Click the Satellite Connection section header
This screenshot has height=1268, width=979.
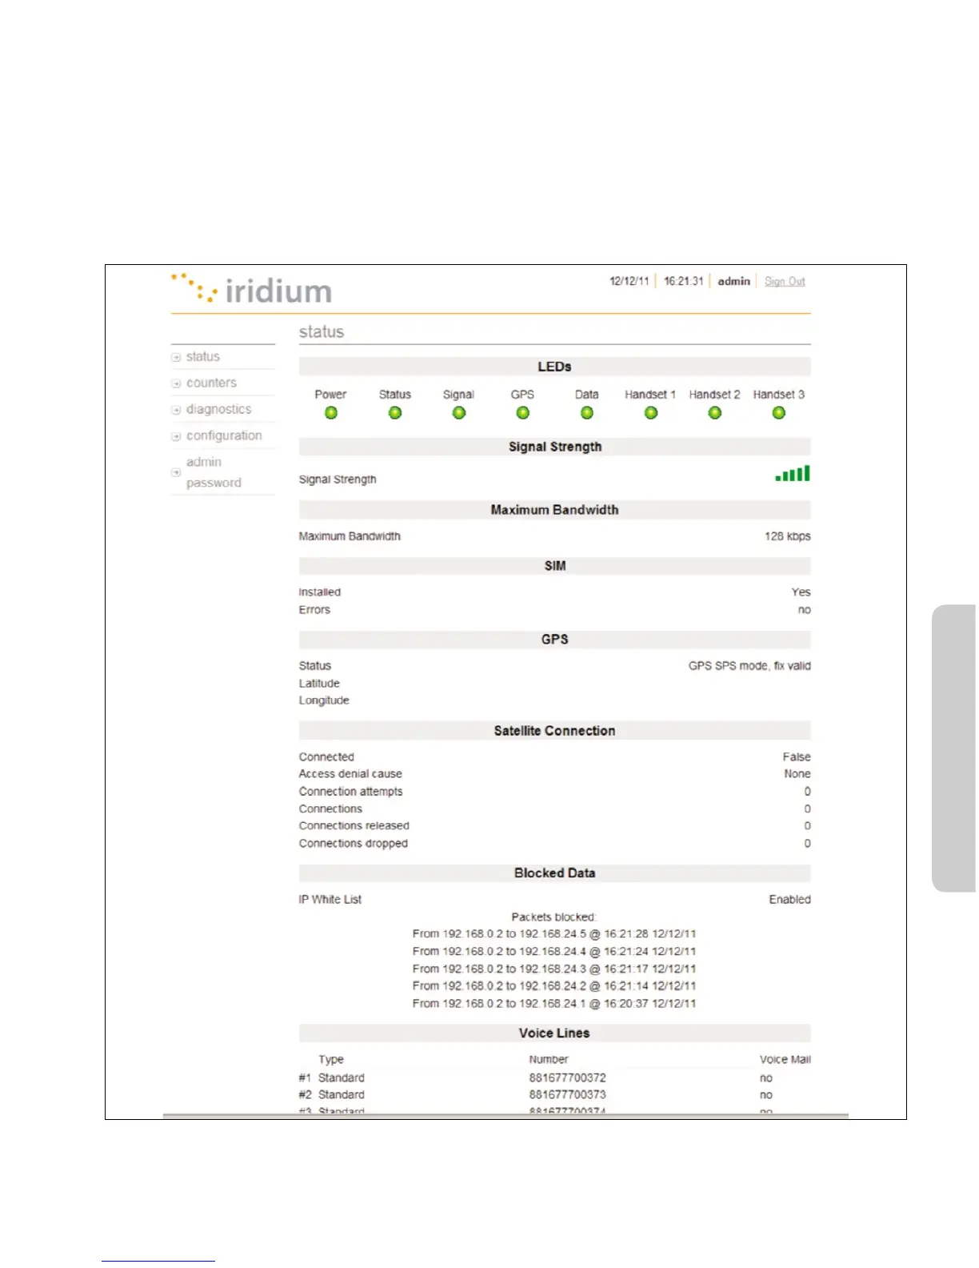point(554,731)
